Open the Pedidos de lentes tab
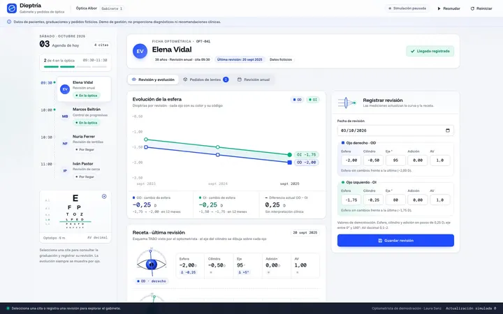503x314 pixels. (x=205, y=80)
